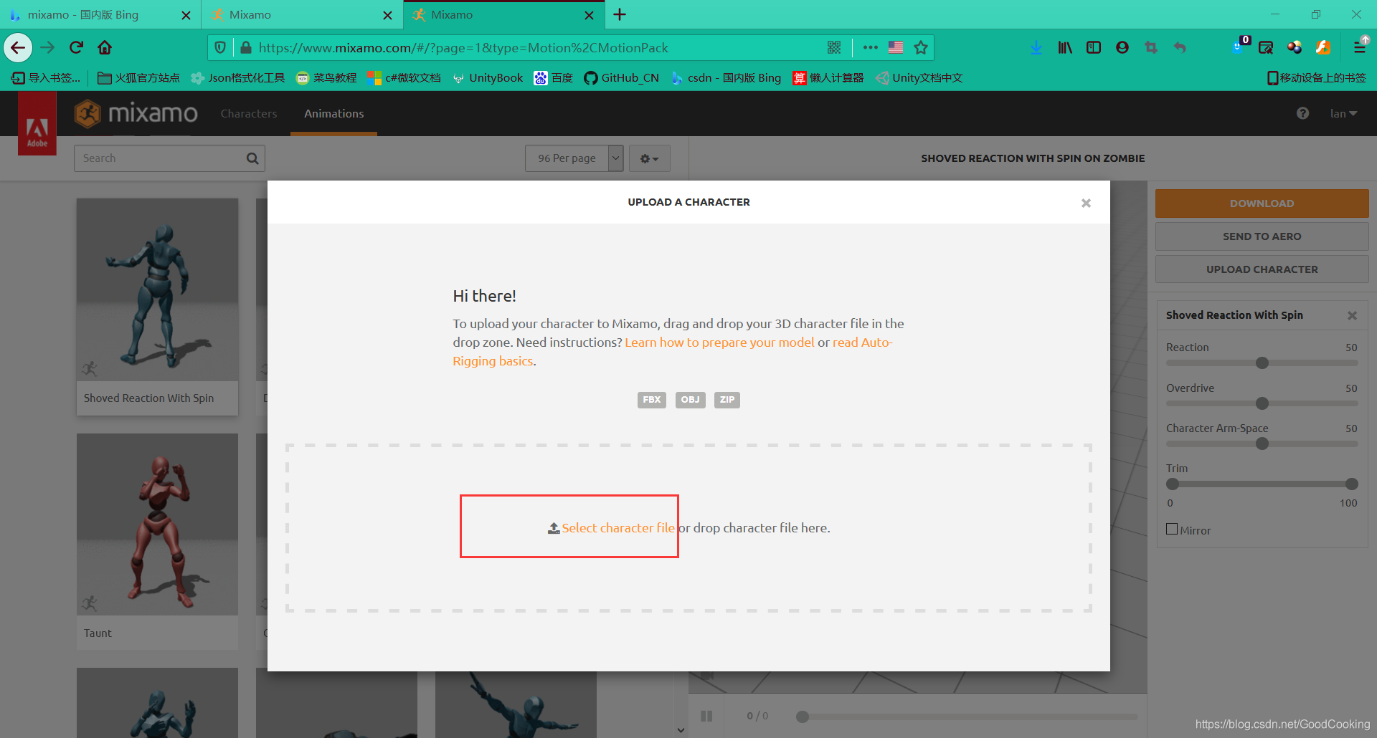Click the FBX format badge

coord(652,400)
